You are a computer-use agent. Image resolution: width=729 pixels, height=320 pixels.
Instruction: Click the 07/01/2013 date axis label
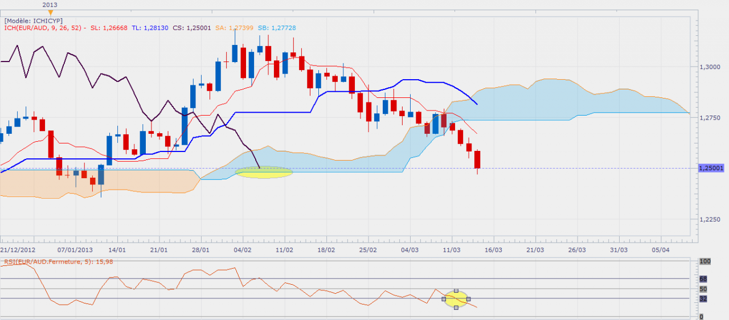75,250
